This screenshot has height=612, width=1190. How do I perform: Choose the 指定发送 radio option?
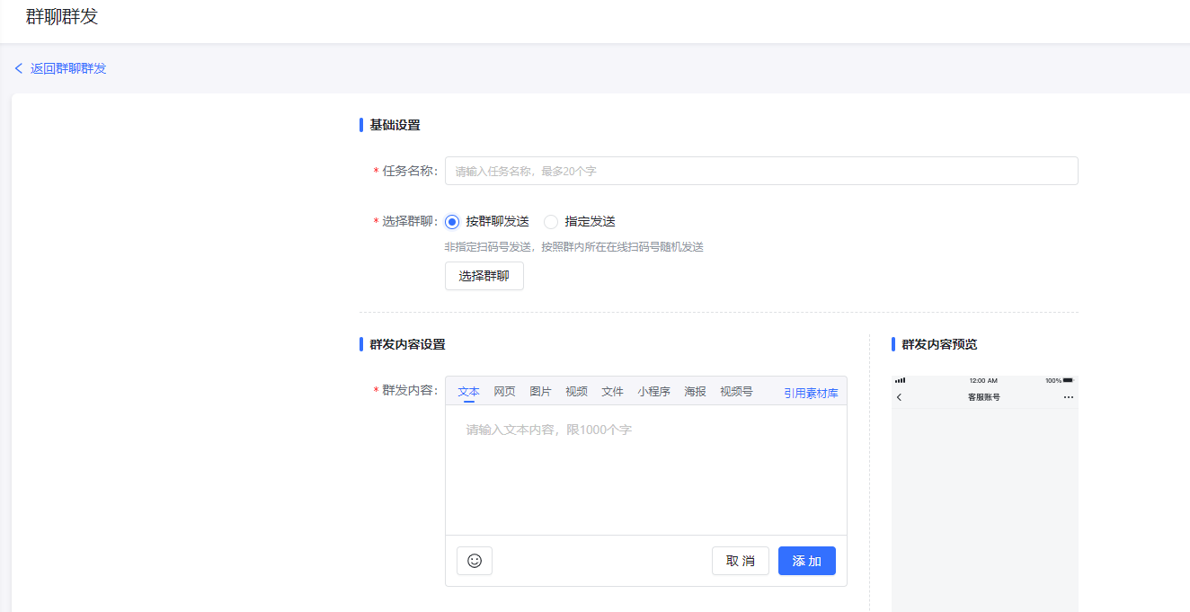click(x=551, y=222)
